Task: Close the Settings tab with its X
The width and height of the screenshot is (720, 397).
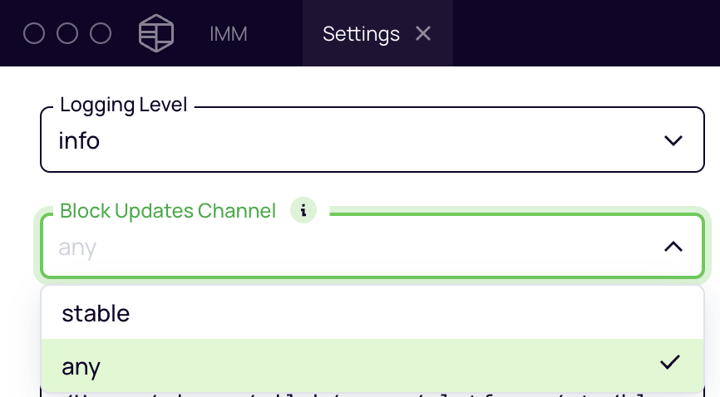Action: [423, 33]
